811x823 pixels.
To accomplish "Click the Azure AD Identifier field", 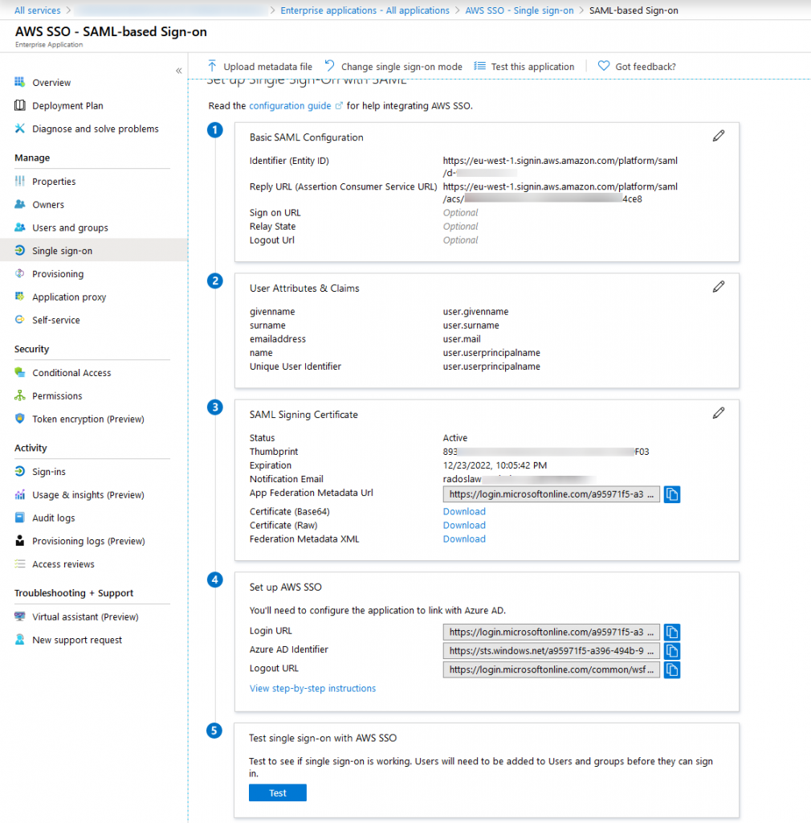I will [551, 651].
